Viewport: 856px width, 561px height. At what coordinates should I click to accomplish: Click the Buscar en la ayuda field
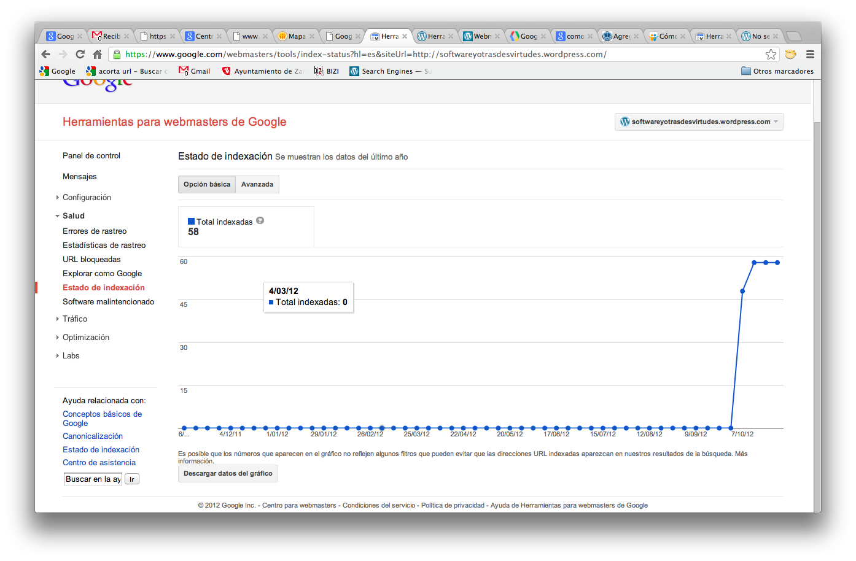(x=93, y=479)
